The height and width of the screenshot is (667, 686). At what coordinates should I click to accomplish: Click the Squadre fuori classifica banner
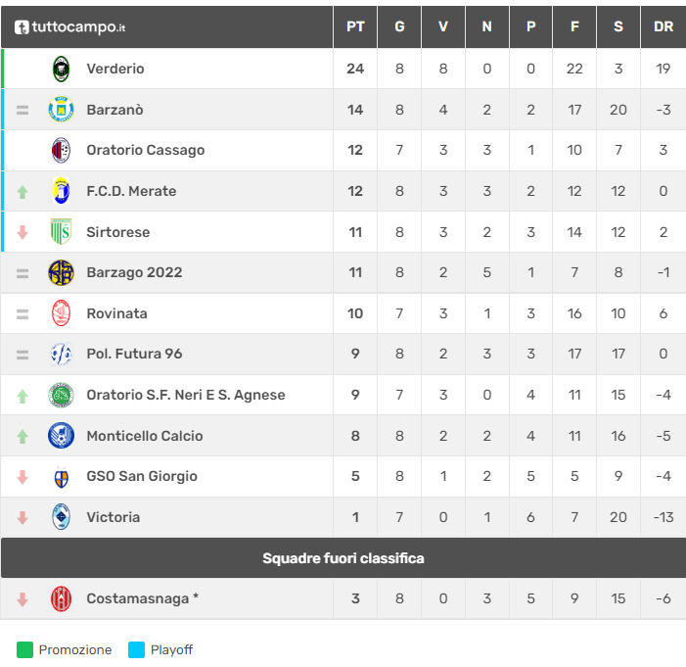point(343,558)
